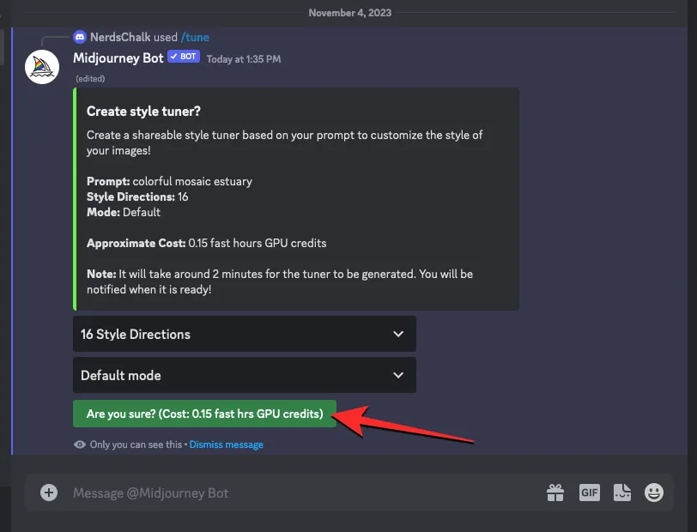Click the eye icon beside Only you can see this

(x=80, y=444)
